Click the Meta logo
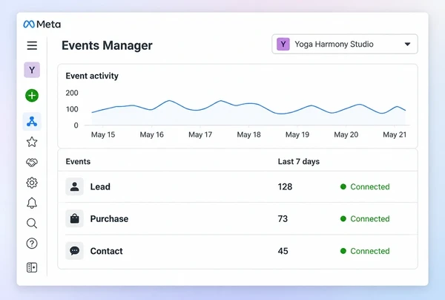445x300 pixels. point(42,25)
